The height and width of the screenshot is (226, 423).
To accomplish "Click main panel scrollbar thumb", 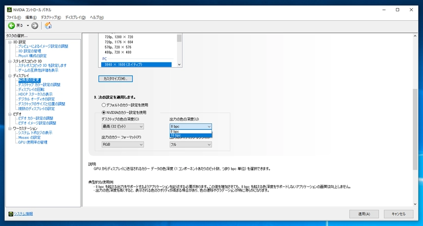I will coord(415,129).
